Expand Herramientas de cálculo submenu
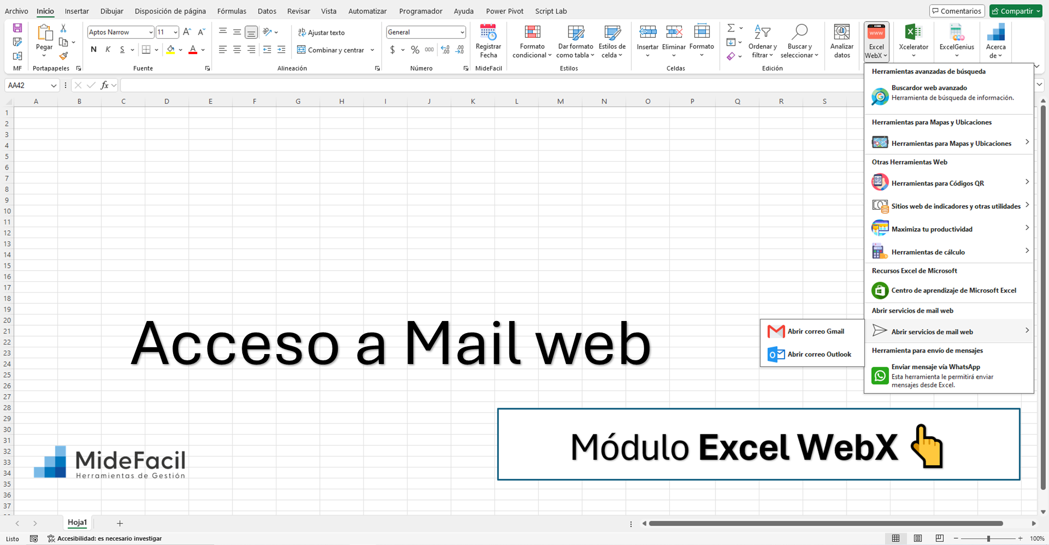 click(949, 252)
